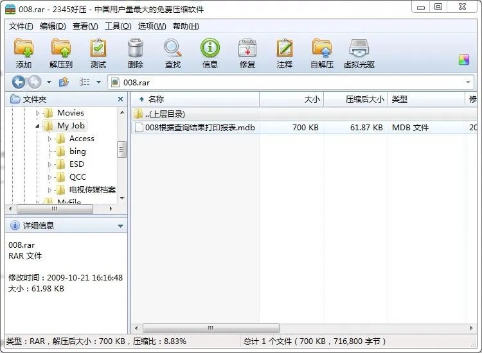The height and width of the screenshot is (353, 482).
Task: Click the folder tree horizontal scrollbar thumb
Action: coord(55,209)
